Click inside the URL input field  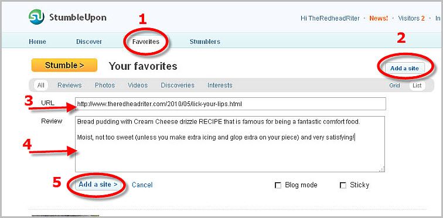point(230,104)
